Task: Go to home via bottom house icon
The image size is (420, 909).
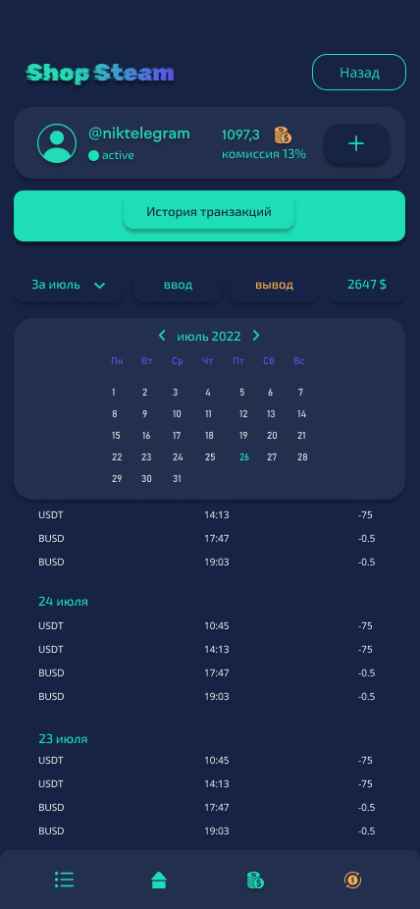Action: (x=159, y=880)
